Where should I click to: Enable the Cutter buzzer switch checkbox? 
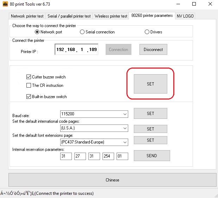click(29, 77)
